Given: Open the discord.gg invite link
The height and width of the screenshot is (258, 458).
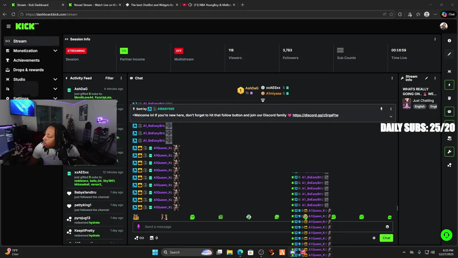Looking at the screenshot, I should (315, 115).
